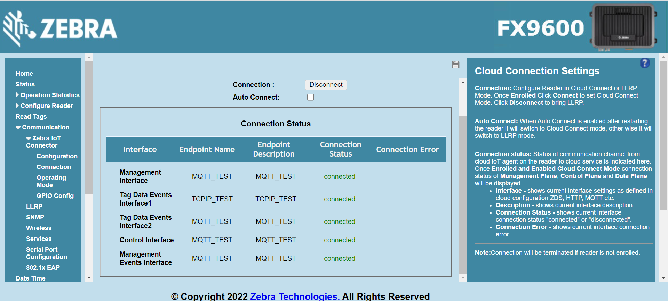Click the Management Events Interface label
668x301 pixels.
(145, 258)
